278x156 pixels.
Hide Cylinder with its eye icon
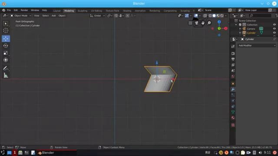[274, 33]
